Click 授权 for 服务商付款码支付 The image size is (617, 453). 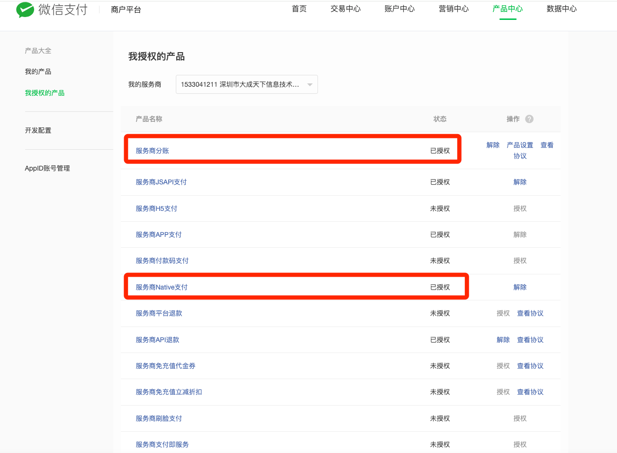point(520,261)
